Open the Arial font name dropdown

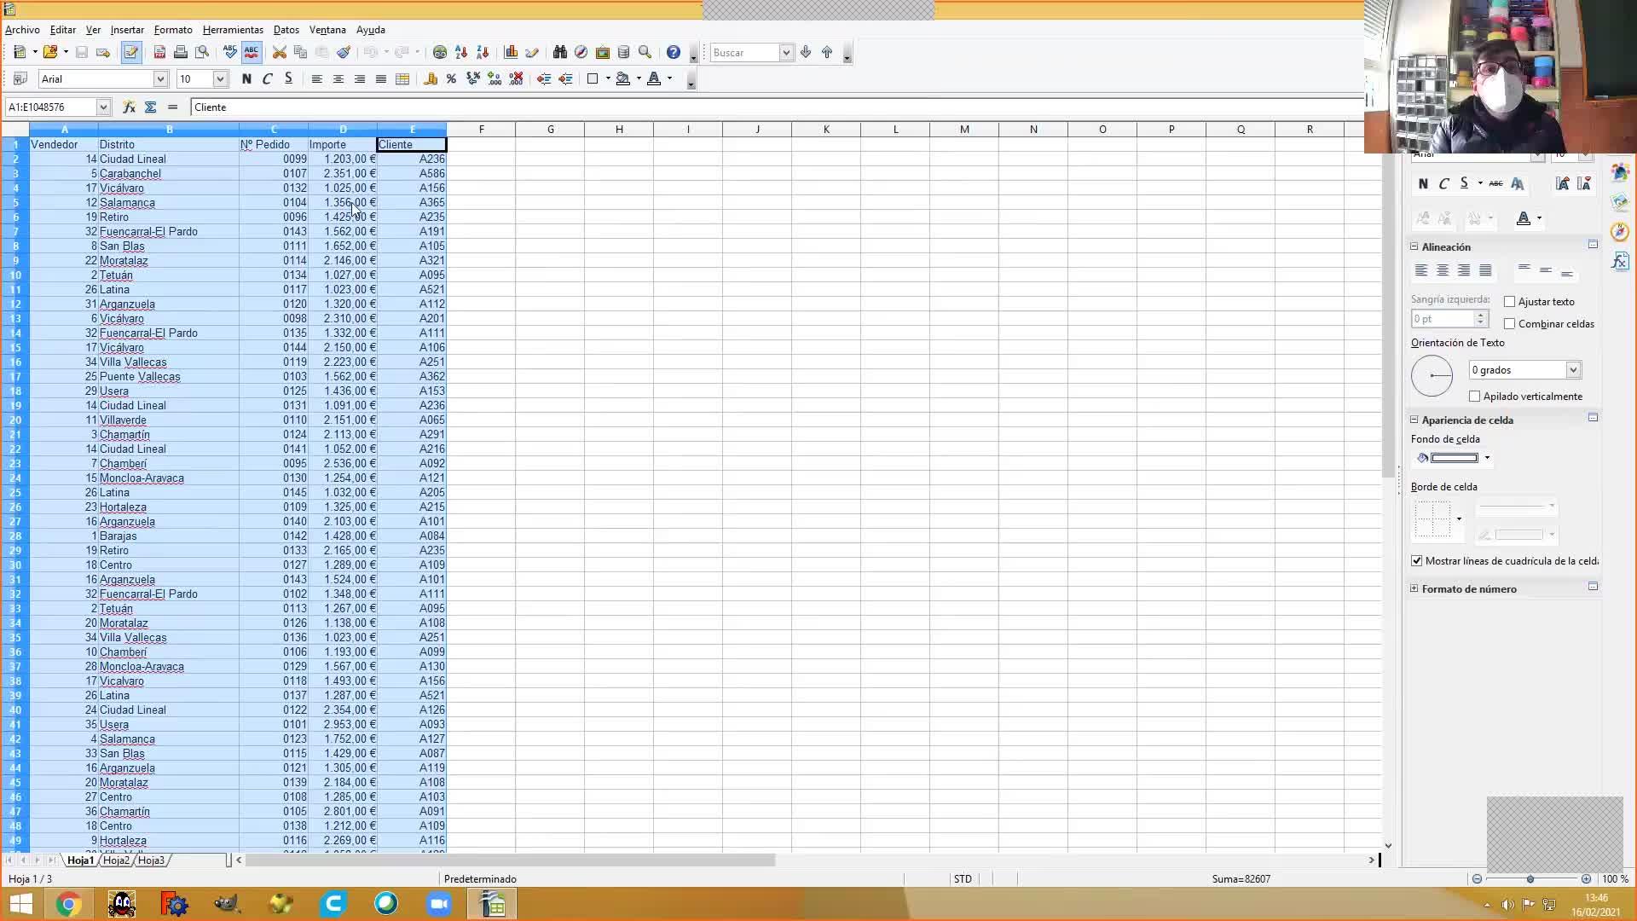[159, 79]
